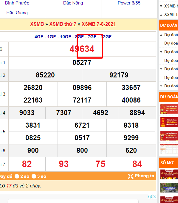178x203 pixels.
Task: Open Miền Nam prediction thumbnail
Action: (x=169, y=122)
